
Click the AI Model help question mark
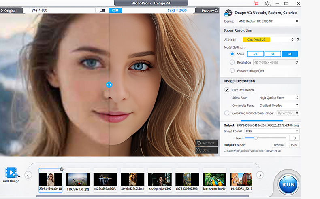point(298,40)
